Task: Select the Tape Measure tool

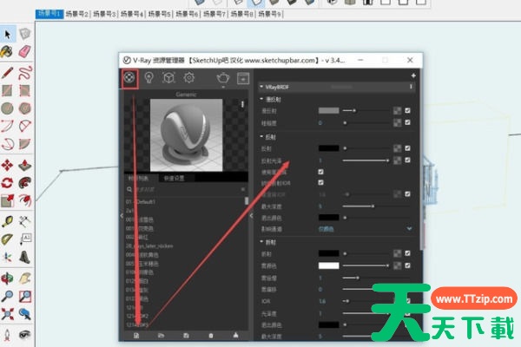Action: point(7,221)
